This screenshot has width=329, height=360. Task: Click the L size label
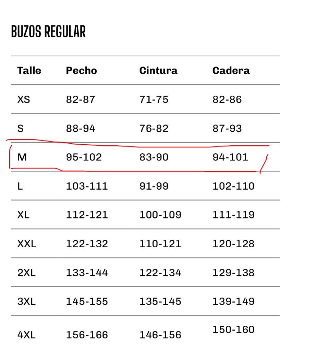pos(20,186)
